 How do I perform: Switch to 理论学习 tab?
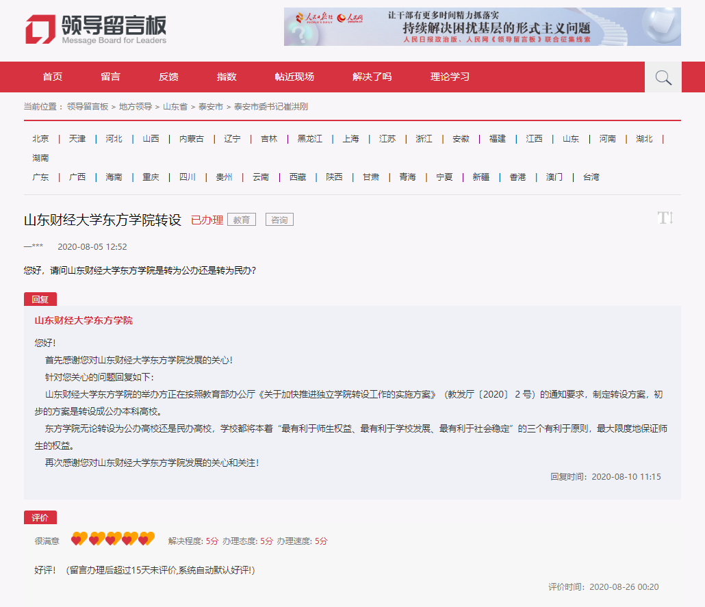click(x=450, y=77)
